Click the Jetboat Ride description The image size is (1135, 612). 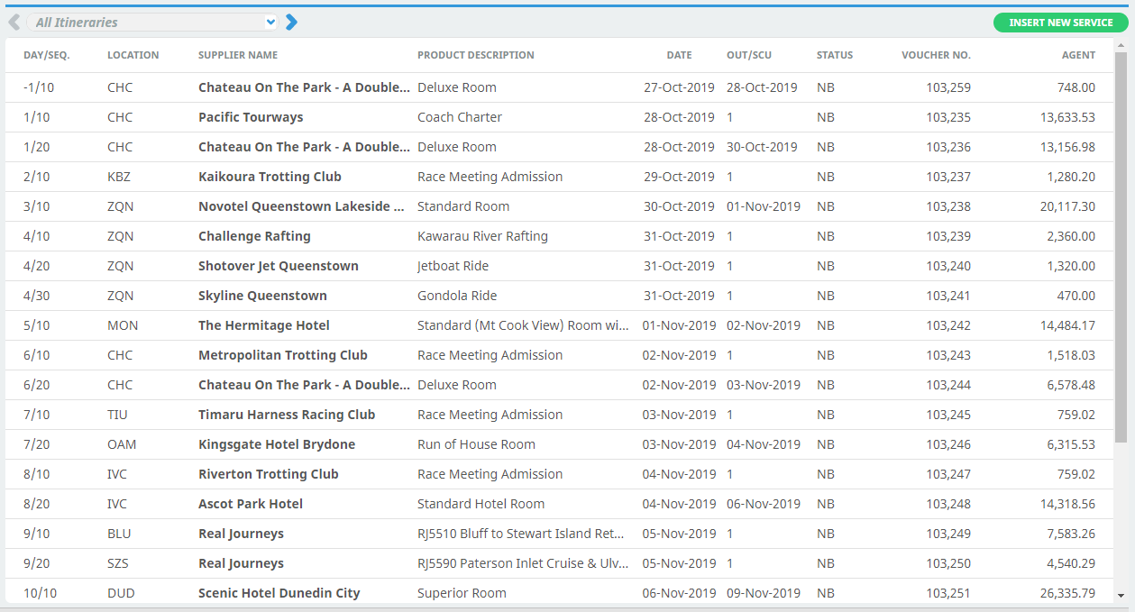[x=454, y=266]
